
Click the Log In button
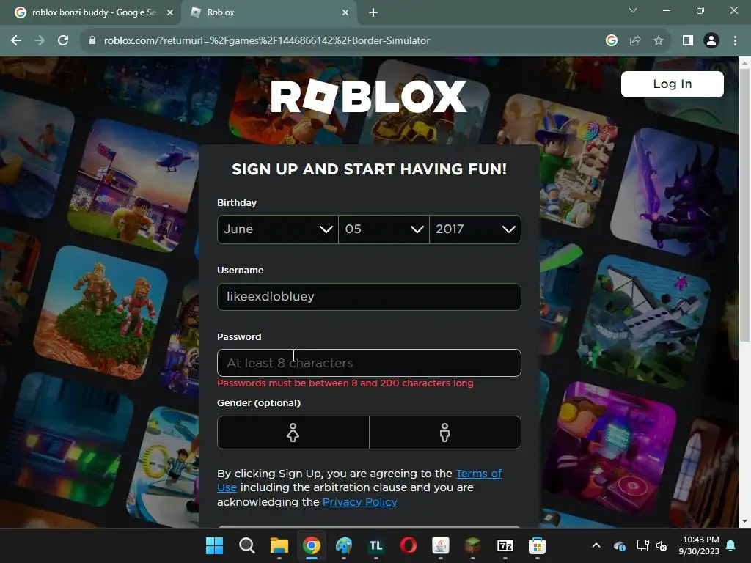[672, 84]
